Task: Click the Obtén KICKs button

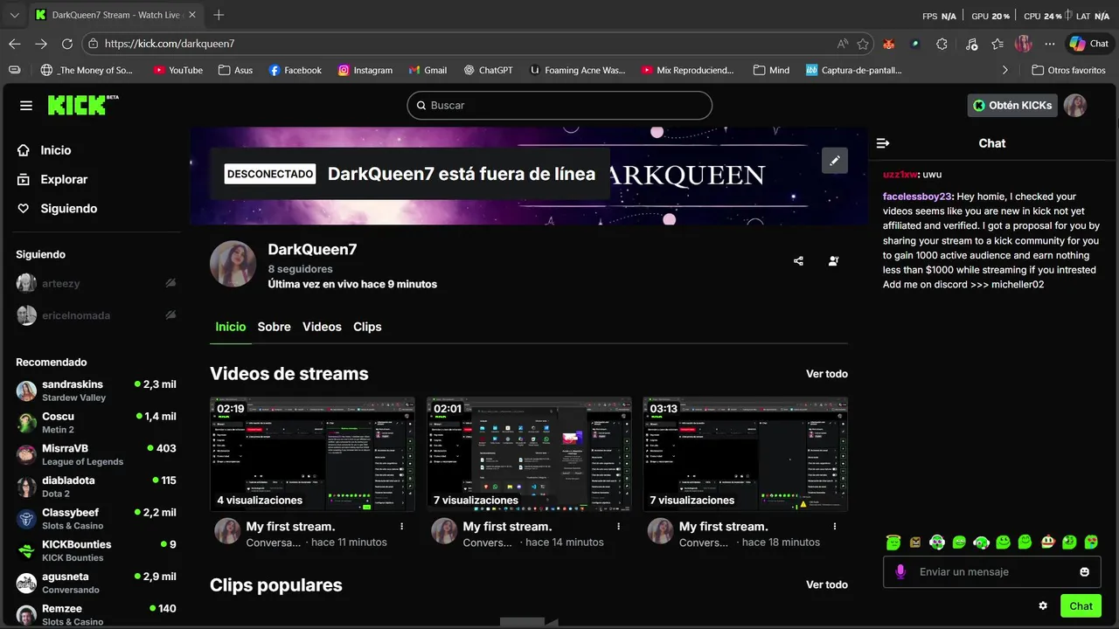Action: click(x=1012, y=106)
